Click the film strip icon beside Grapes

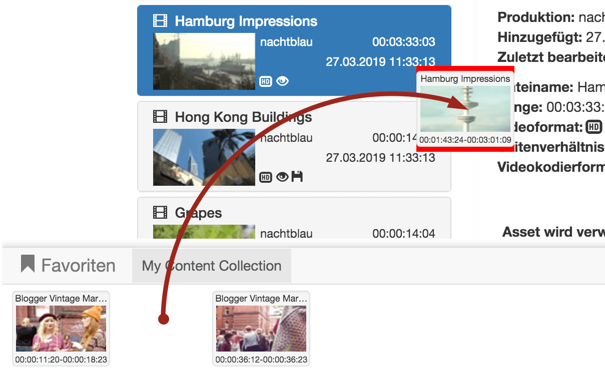(x=160, y=213)
